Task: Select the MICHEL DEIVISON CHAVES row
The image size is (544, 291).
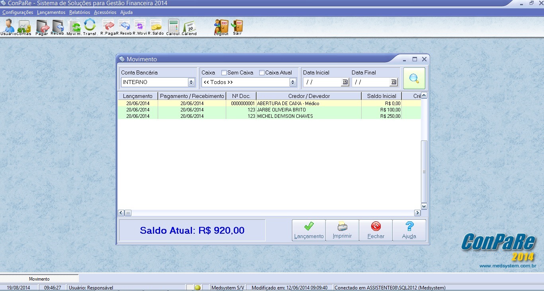Action: (269, 116)
